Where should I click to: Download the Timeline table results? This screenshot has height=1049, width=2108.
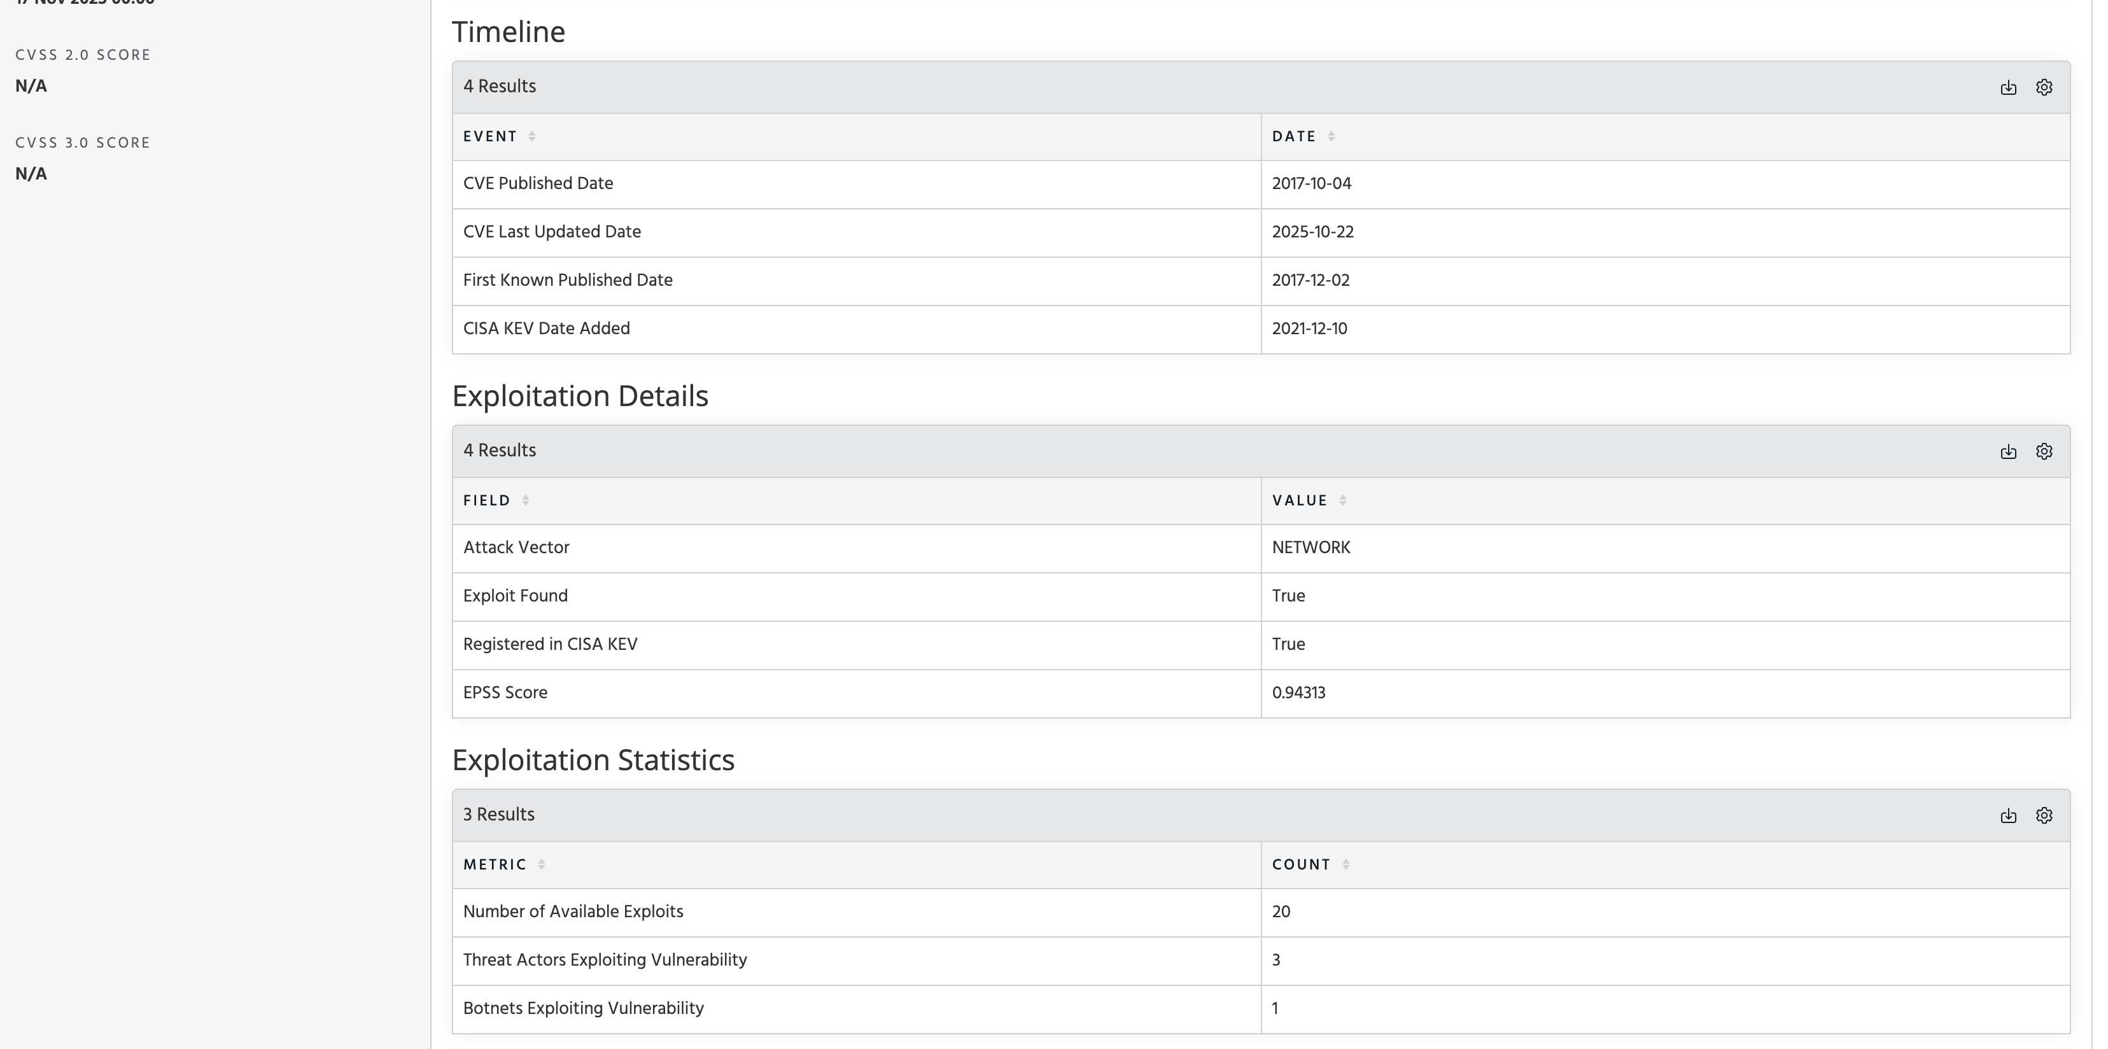click(x=2007, y=88)
